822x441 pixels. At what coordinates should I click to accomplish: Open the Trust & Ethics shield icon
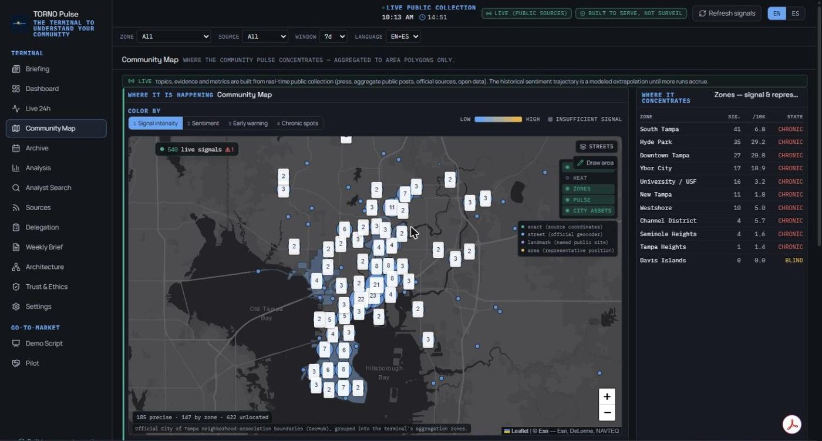pyautogui.click(x=16, y=287)
